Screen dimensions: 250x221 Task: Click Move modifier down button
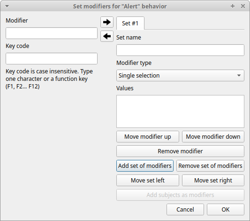tap(213, 137)
